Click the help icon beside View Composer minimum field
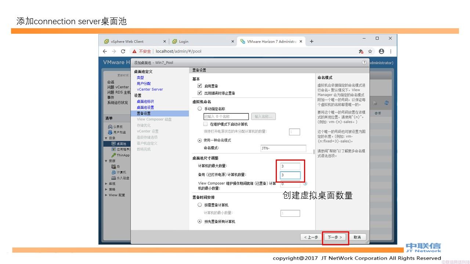 point(305,184)
